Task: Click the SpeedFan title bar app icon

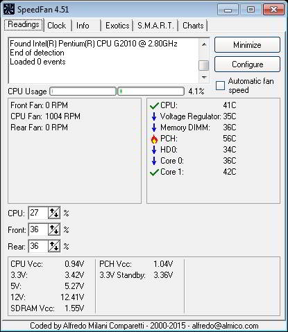Action: coord(9,10)
